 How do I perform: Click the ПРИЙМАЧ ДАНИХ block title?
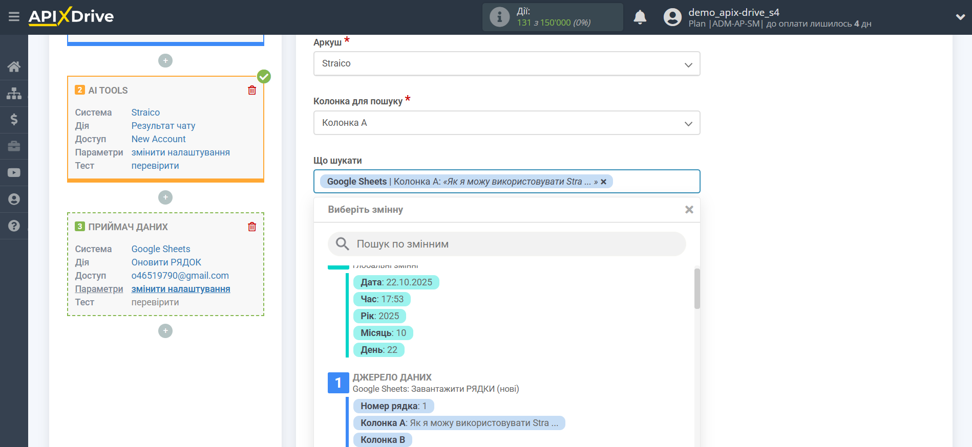tap(128, 227)
